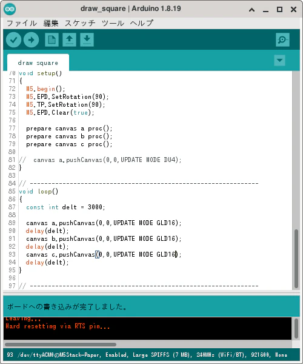Click canvas_b.pushCanvas on line 91

tap(104, 239)
